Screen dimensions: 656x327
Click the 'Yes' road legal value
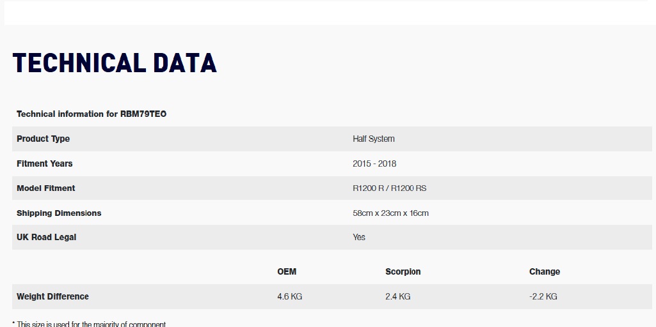coord(359,237)
